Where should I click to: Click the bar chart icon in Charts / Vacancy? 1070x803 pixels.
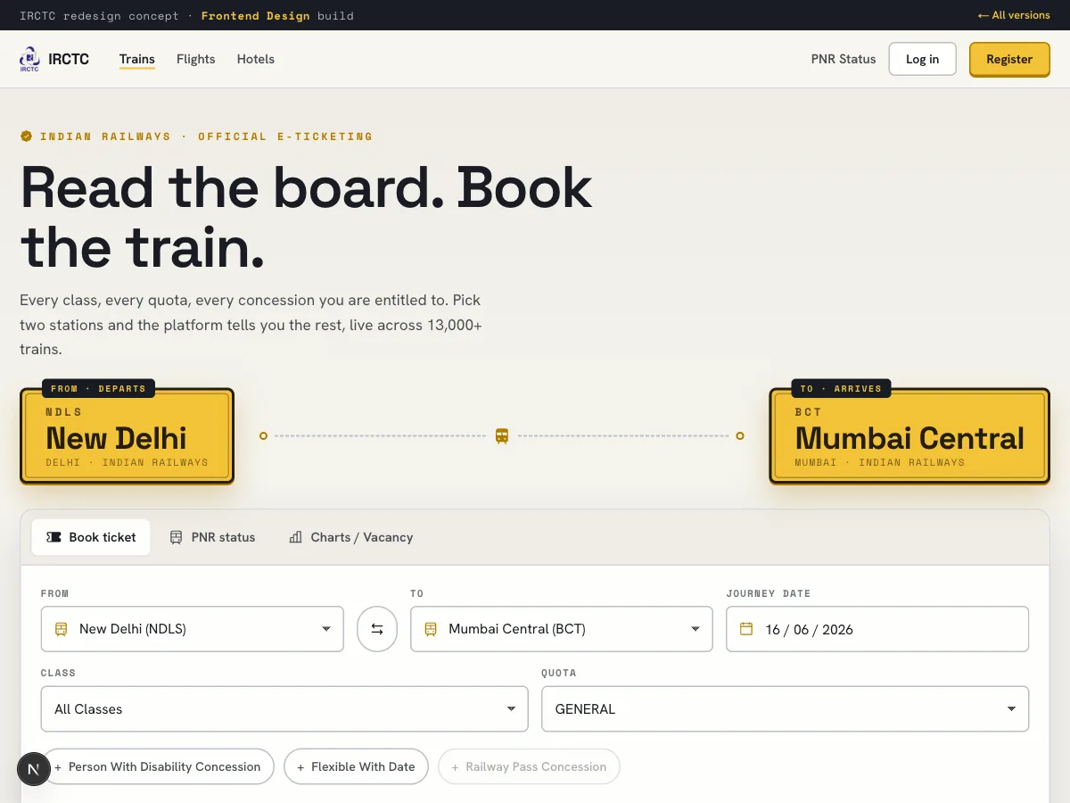tap(295, 537)
